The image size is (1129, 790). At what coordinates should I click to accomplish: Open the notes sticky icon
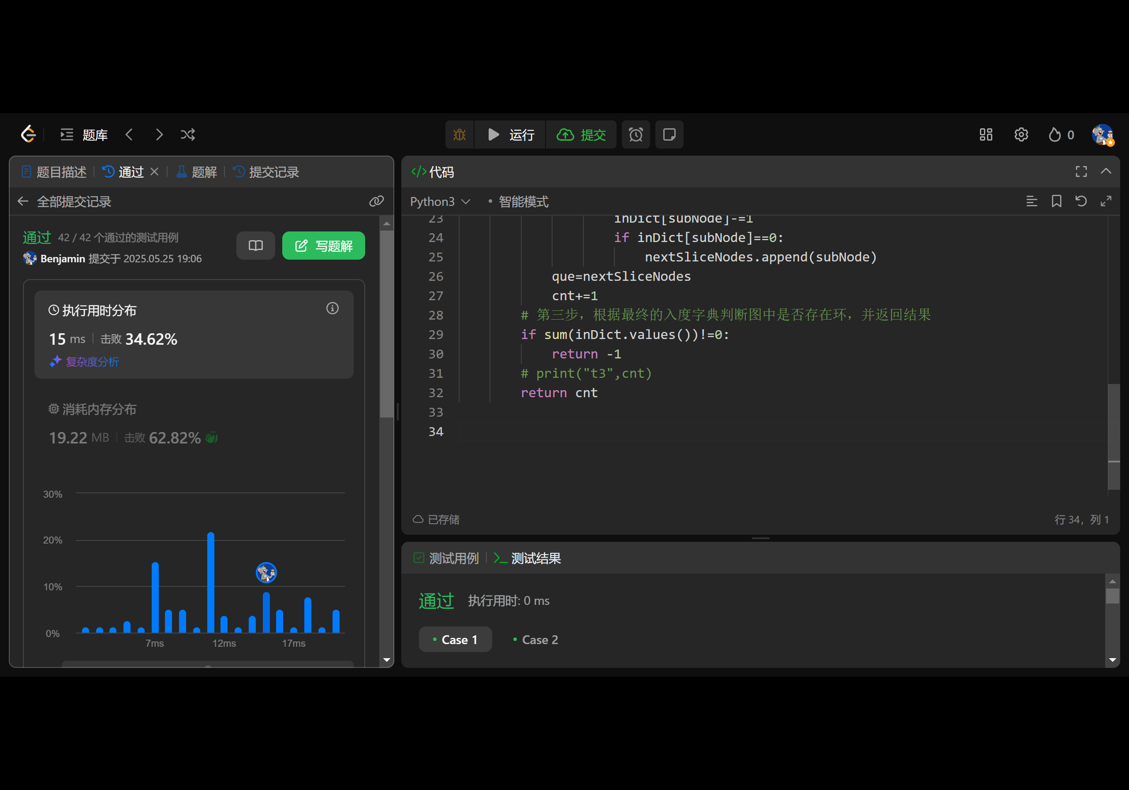[669, 135]
